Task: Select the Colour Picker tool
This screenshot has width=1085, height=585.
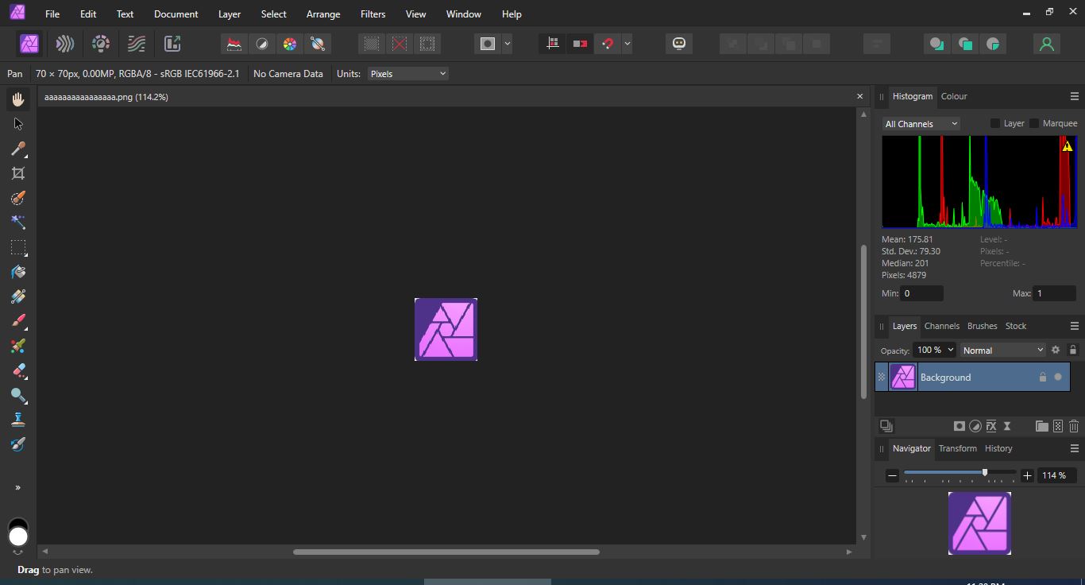Action: point(18,149)
